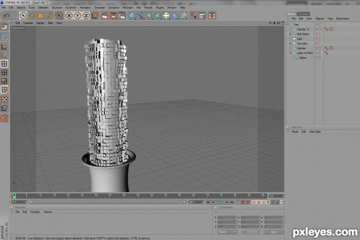Select the Scale tool
This screenshot has width=360, height=240.
click(x=40, y=16)
